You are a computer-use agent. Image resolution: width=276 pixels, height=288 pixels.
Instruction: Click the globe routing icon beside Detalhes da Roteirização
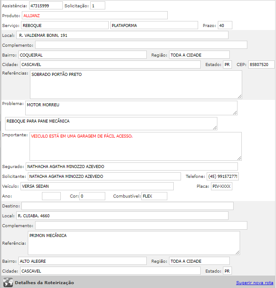pos(8,283)
